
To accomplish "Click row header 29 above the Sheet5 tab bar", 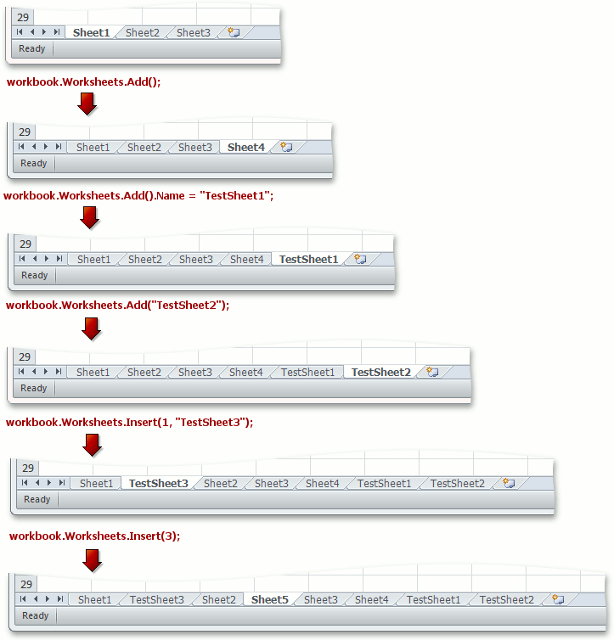I will click(26, 584).
